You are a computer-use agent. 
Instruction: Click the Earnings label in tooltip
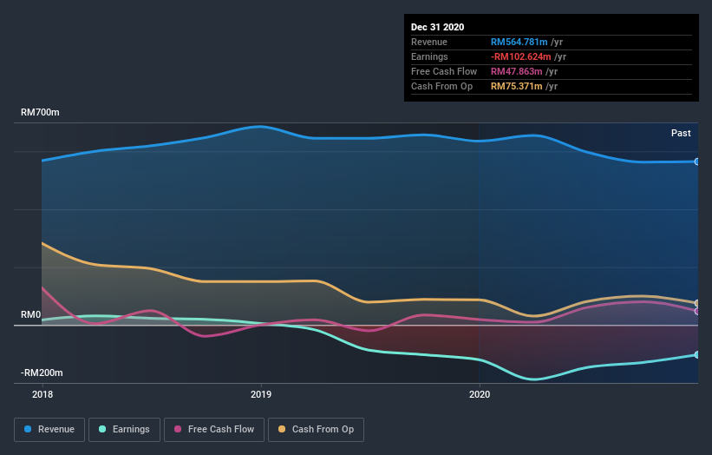click(x=429, y=56)
